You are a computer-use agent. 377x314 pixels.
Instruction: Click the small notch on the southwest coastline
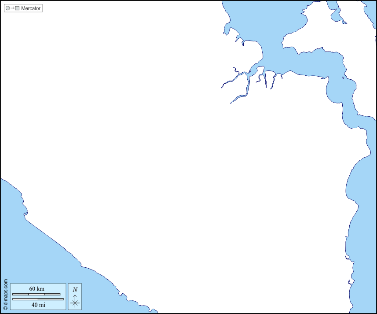[x=26, y=215]
